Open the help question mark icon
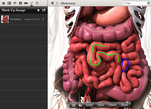151x109 pixels. pos(37,3)
